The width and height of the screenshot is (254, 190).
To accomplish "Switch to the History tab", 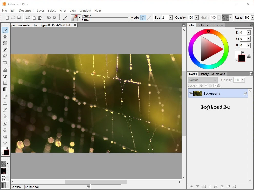I will tap(204, 74).
